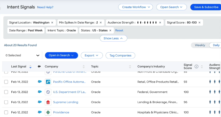
Task: Click the Supreme Lending house logo
Action: [48, 102]
